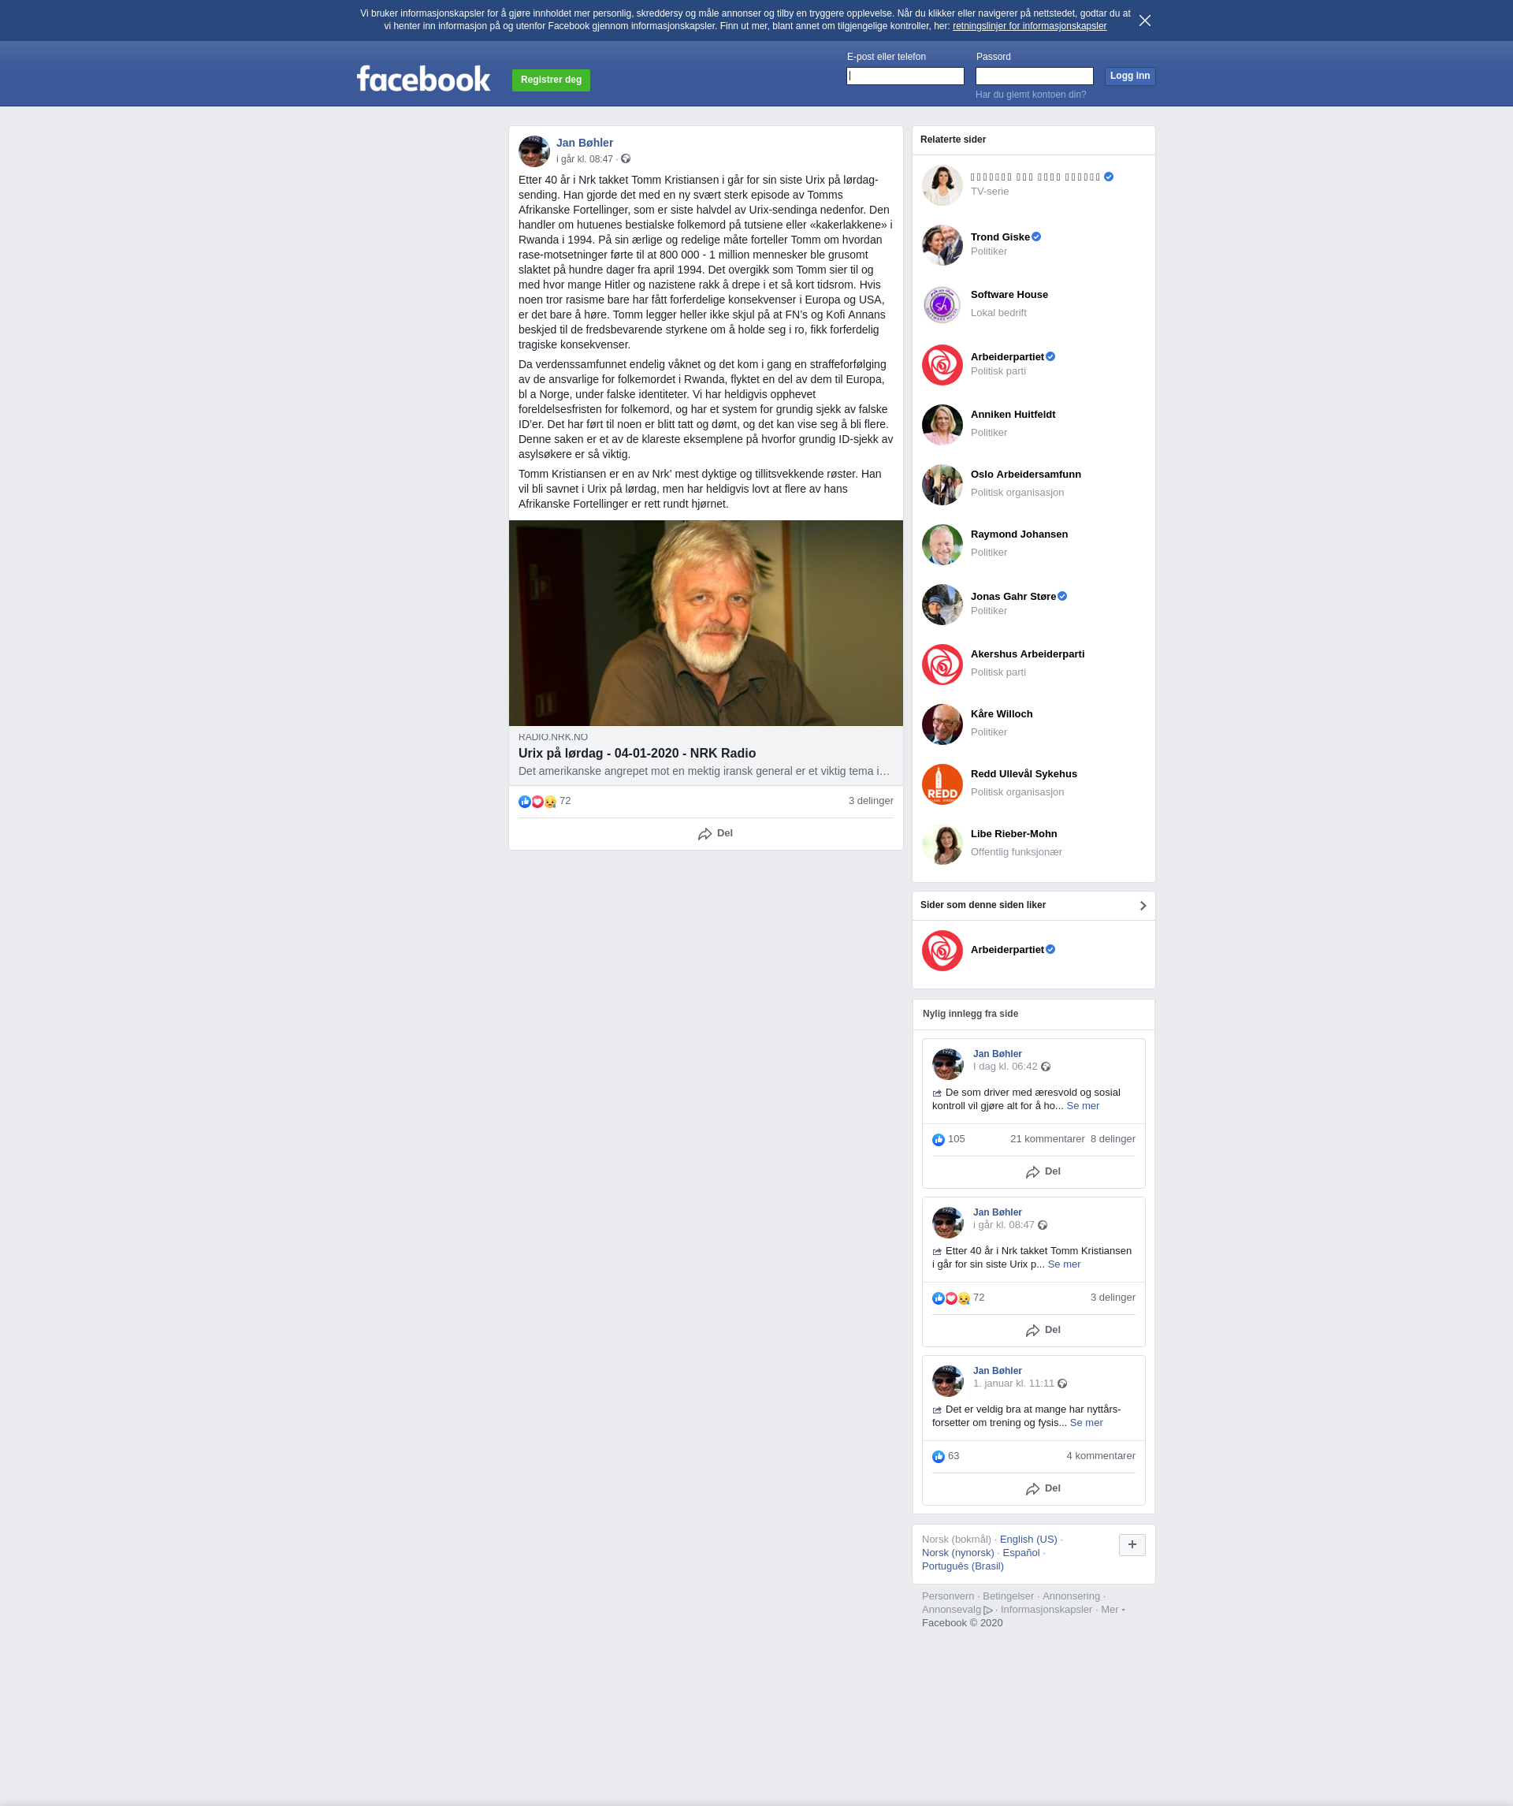Click Trond Giske's verified badge
Viewport: 1513px width, 1806px height.
(1036, 237)
